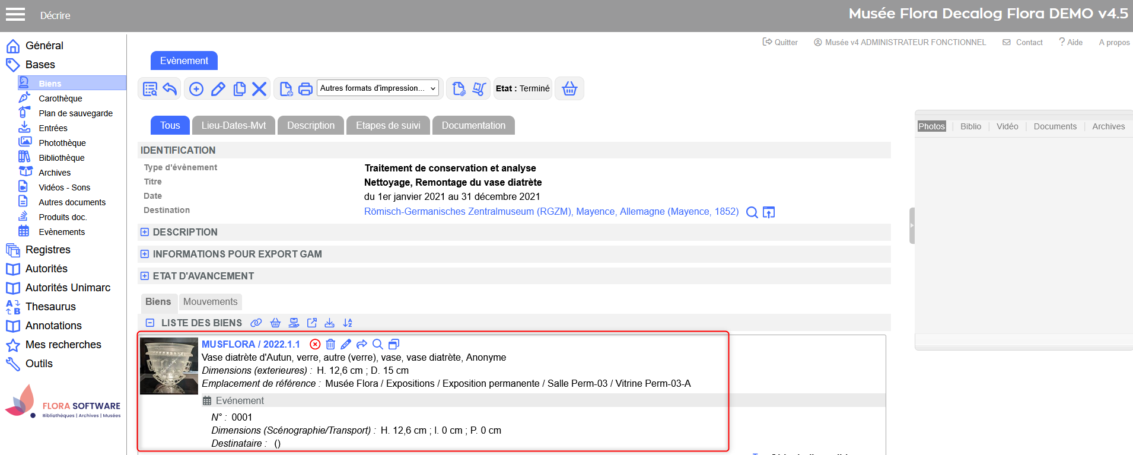Screen dimensions: 1133x455
Task: Toggle the right side panel handle
Action: pyautogui.click(x=912, y=225)
